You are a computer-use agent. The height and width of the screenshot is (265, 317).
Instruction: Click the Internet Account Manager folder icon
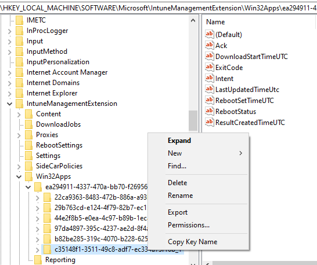pyautogui.click(x=19, y=72)
